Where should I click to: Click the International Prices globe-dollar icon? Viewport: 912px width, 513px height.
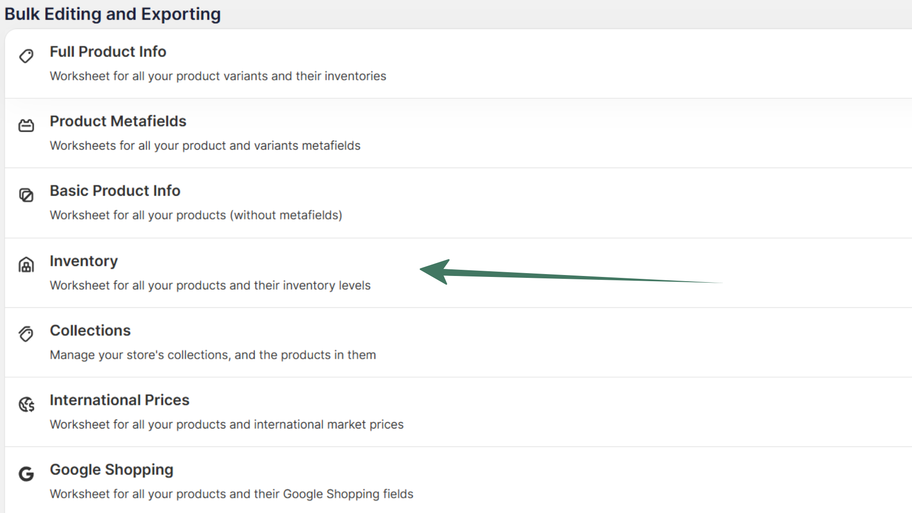click(x=26, y=404)
